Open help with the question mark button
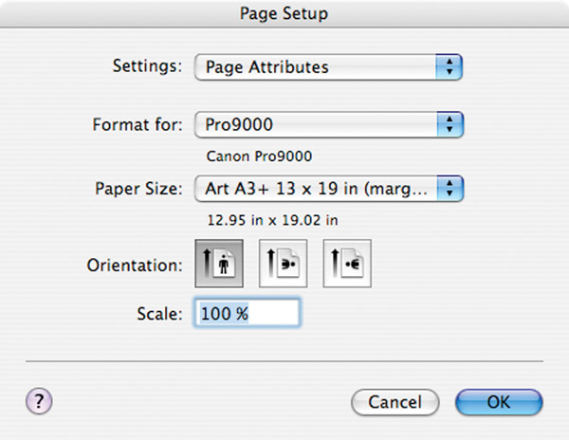The width and height of the screenshot is (569, 440). click(x=39, y=401)
